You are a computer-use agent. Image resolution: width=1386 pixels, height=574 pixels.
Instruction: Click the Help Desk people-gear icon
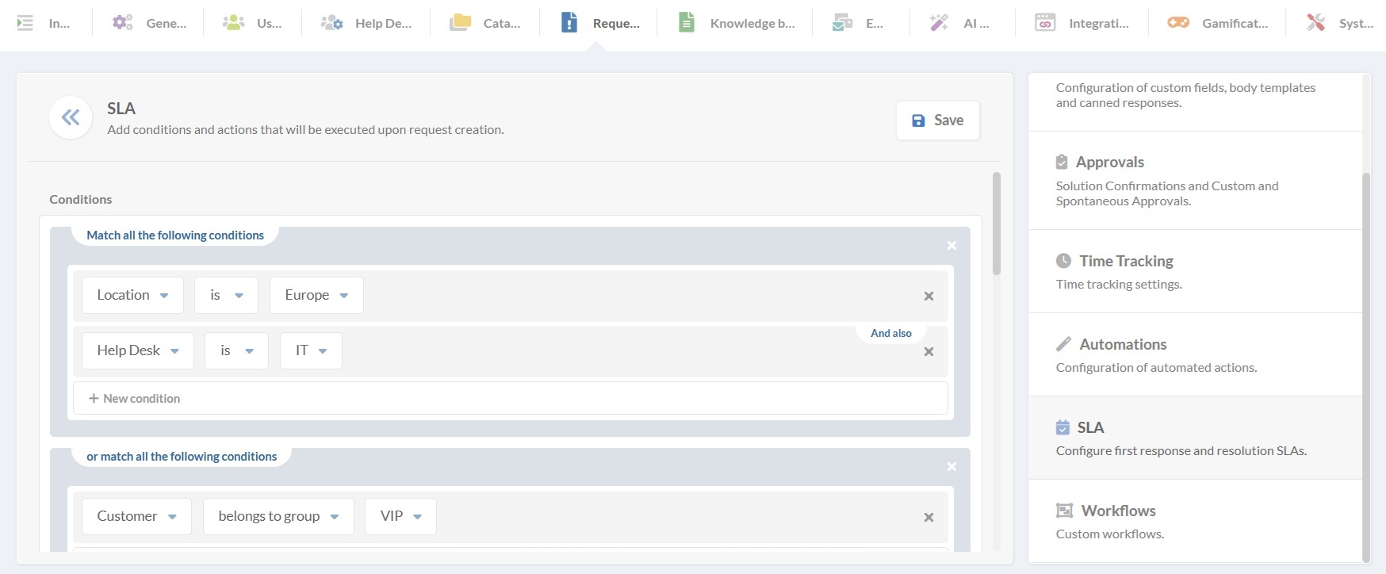(x=331, y=23)
